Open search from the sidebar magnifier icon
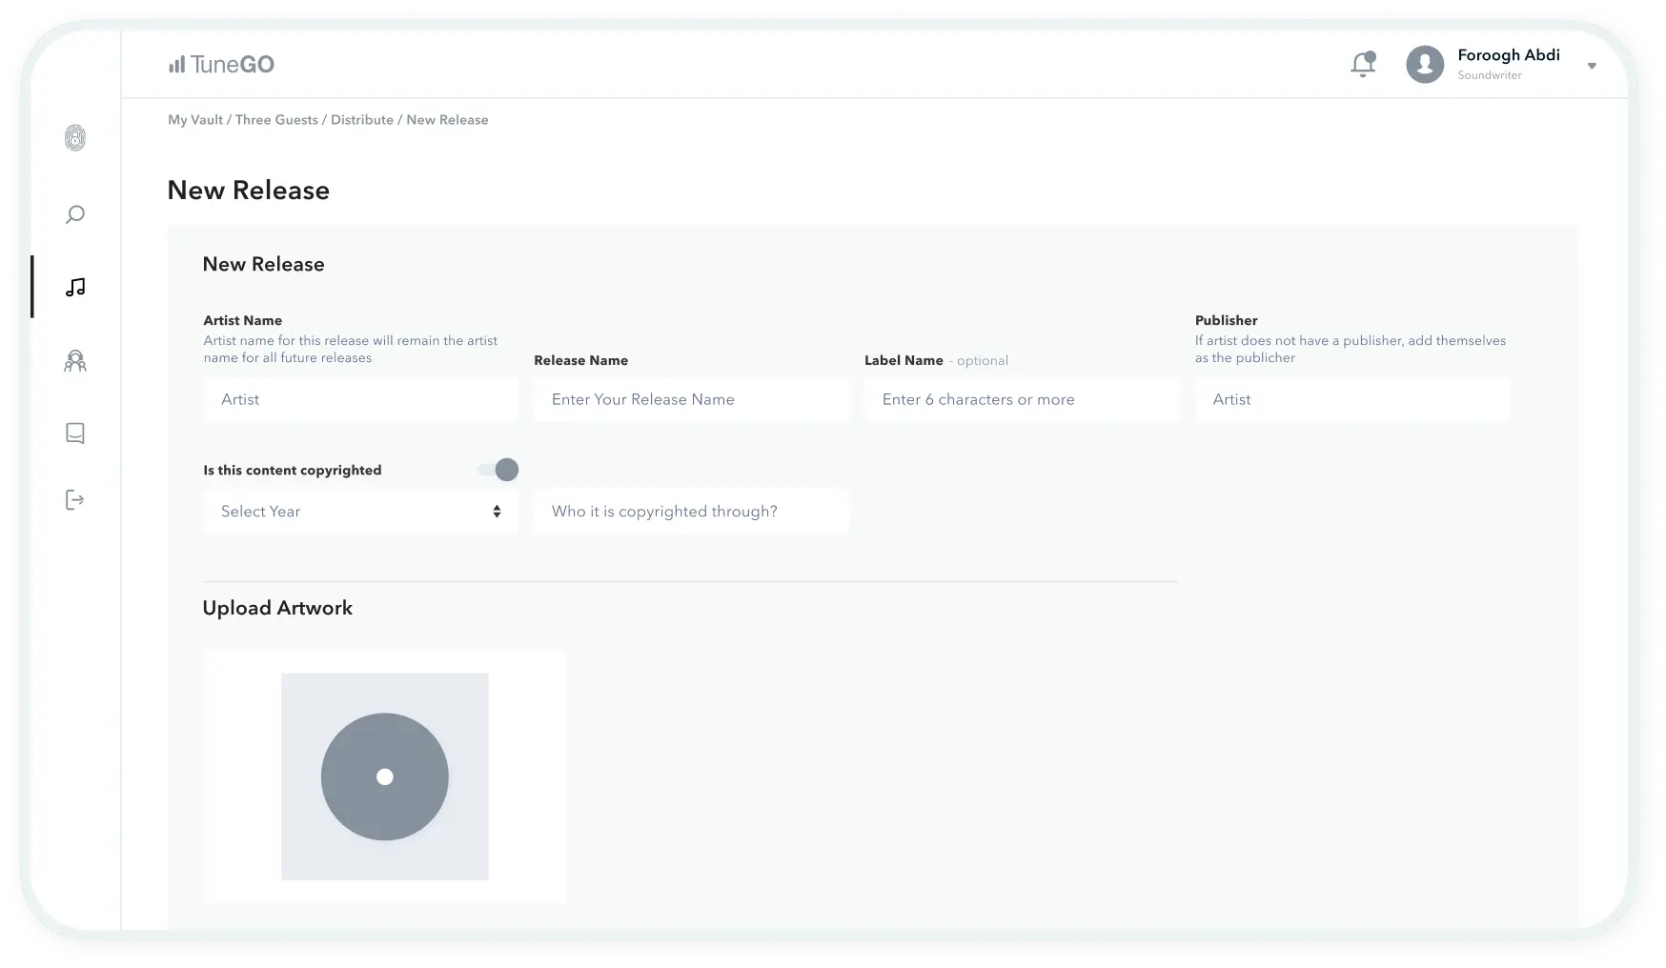The image size is (1666, 968). click(75, 214)
